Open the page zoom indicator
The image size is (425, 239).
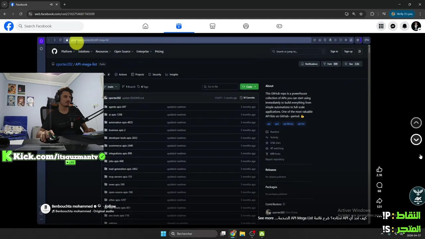354,14
